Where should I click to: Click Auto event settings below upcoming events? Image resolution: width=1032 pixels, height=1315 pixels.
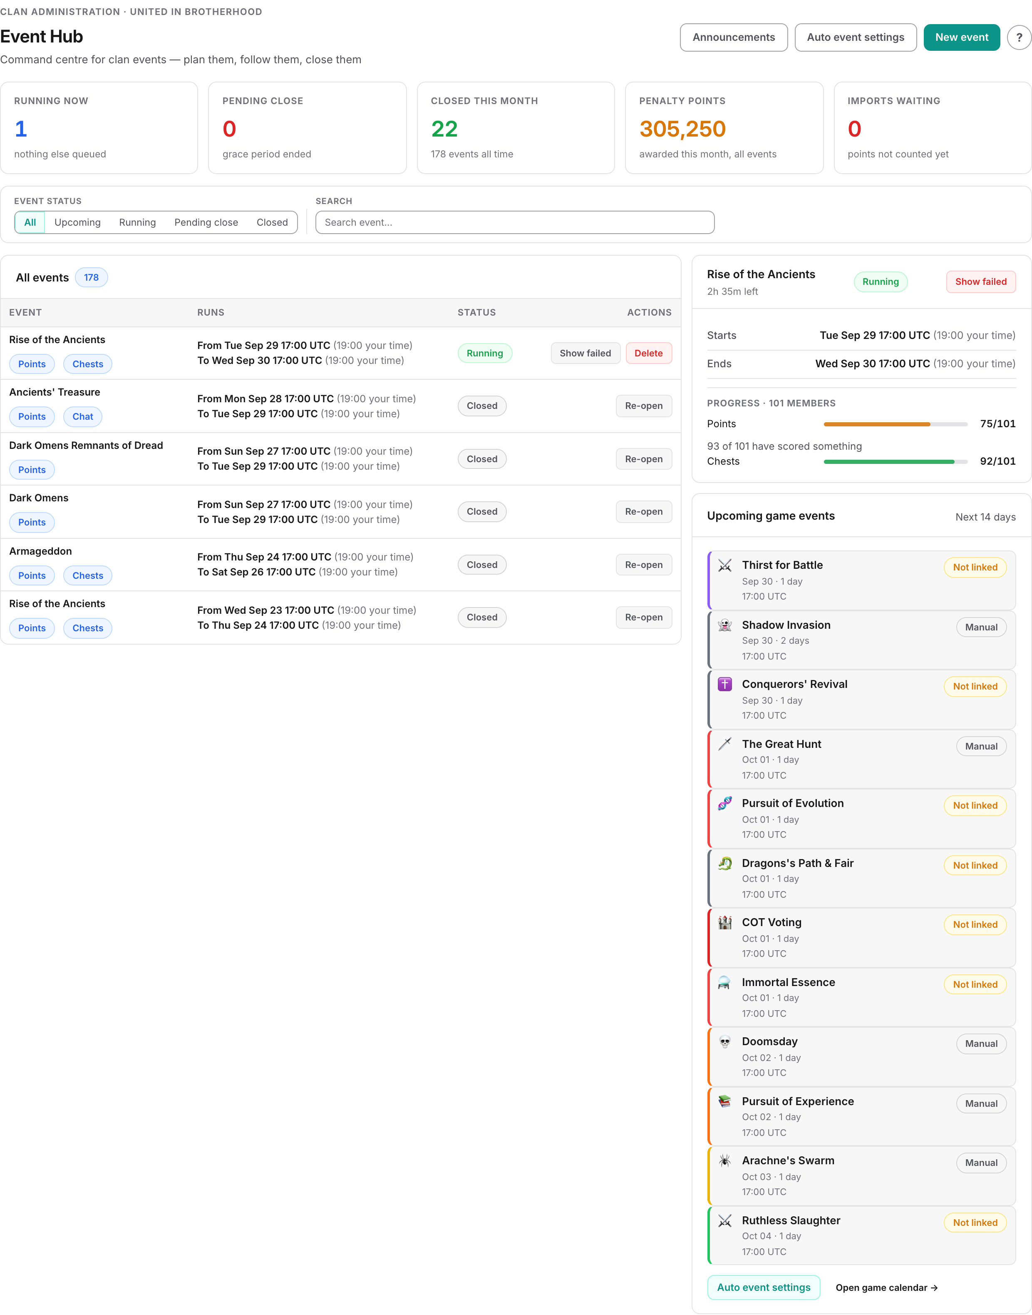click(x=764, y=1288)
